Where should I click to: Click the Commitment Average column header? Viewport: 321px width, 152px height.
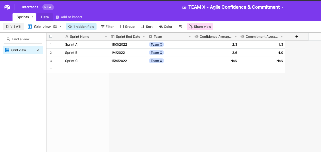point(262,36)
